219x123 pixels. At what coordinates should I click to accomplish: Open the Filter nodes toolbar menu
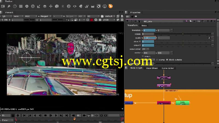(x=33, y=6)
